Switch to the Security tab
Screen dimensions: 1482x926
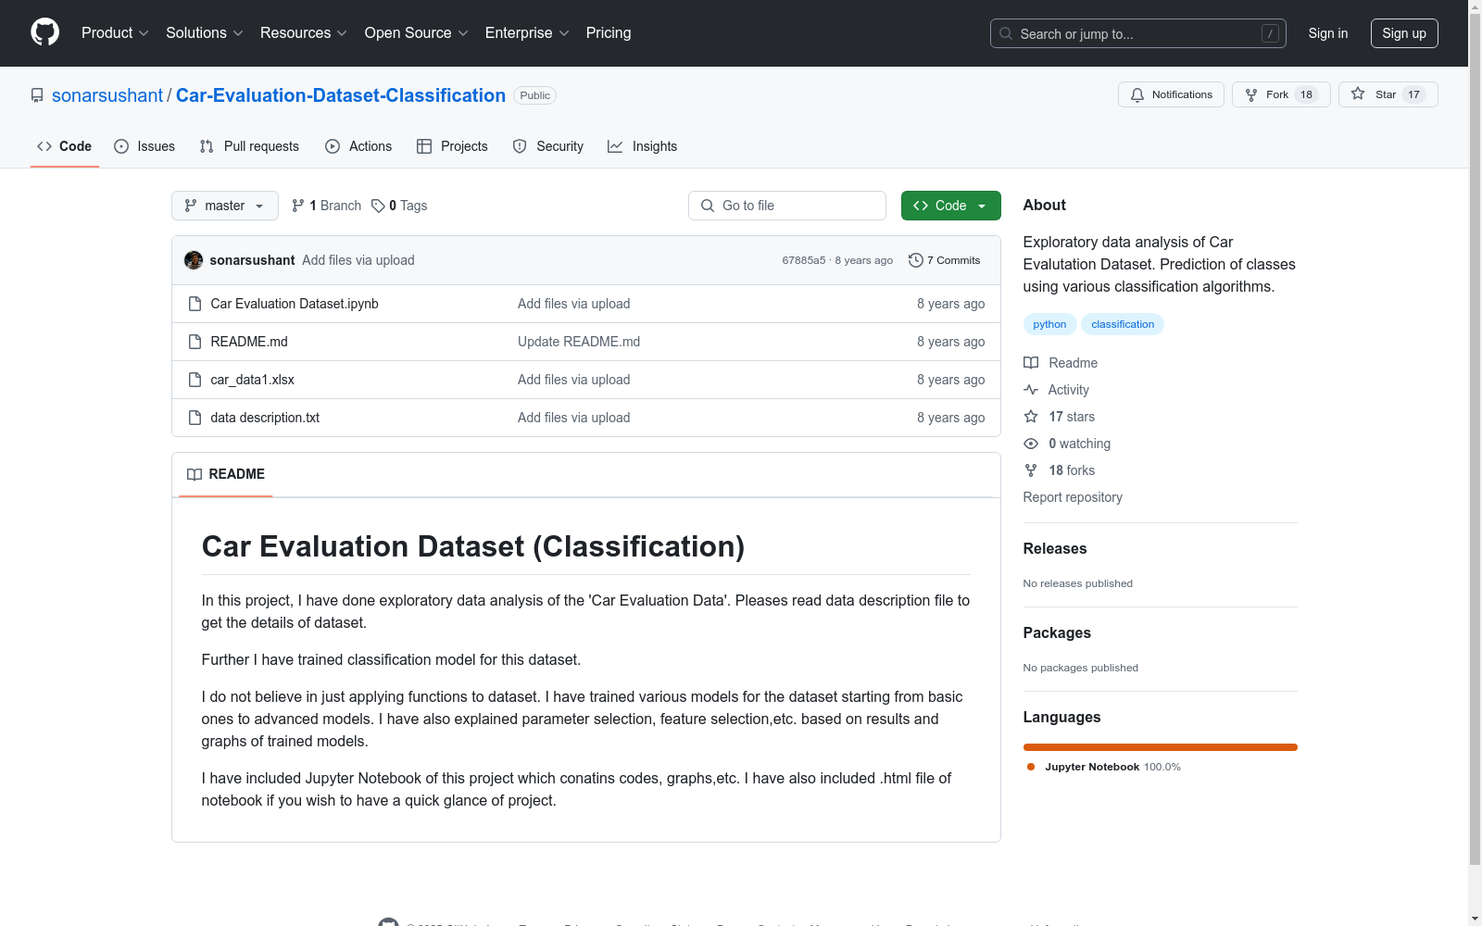548,146
